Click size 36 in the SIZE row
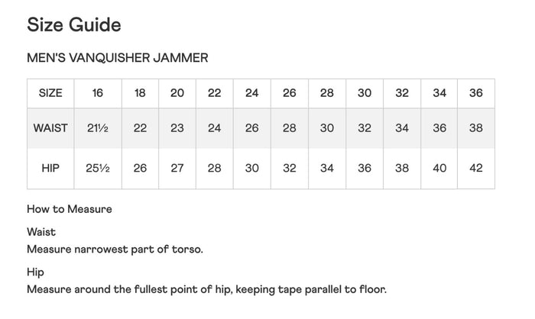535x319 pixels. tap(476, 93)
